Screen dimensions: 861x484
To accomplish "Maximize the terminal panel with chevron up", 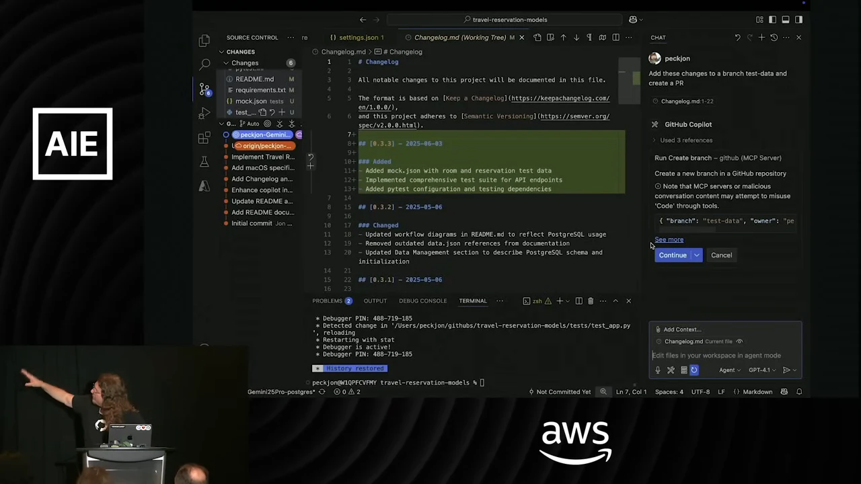I will tap(615, 301).
